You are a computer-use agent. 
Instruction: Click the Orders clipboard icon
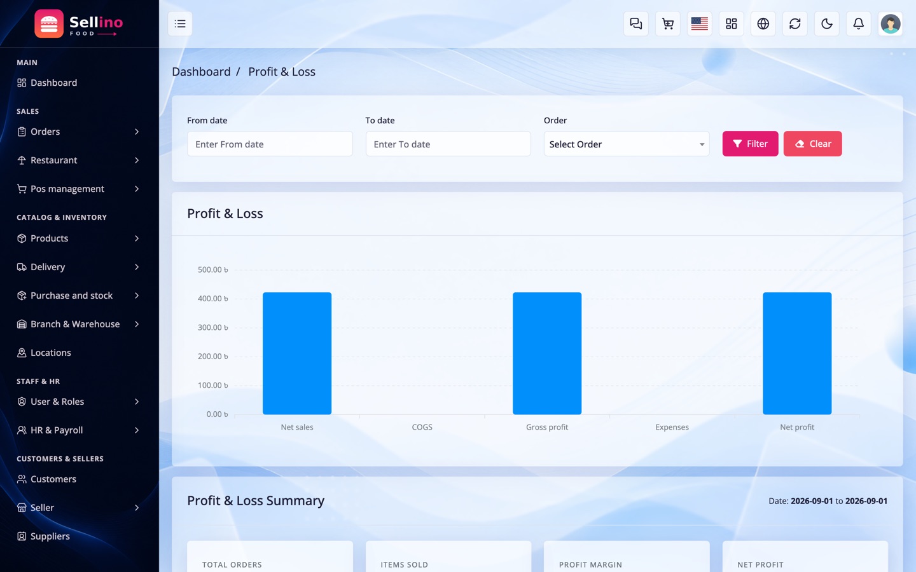[x=22, y=132]
